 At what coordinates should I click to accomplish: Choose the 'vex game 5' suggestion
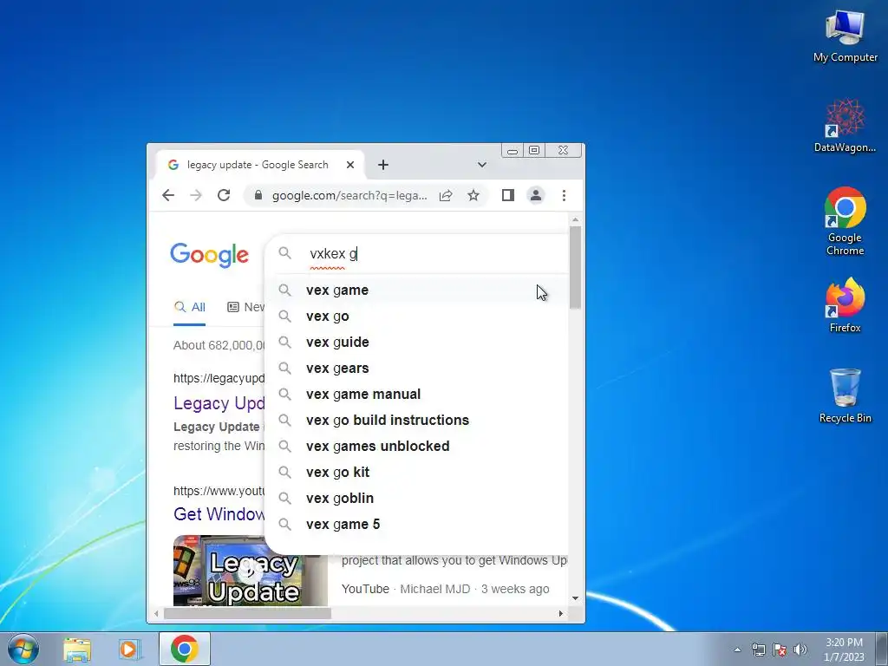click(x=417, y=525)
